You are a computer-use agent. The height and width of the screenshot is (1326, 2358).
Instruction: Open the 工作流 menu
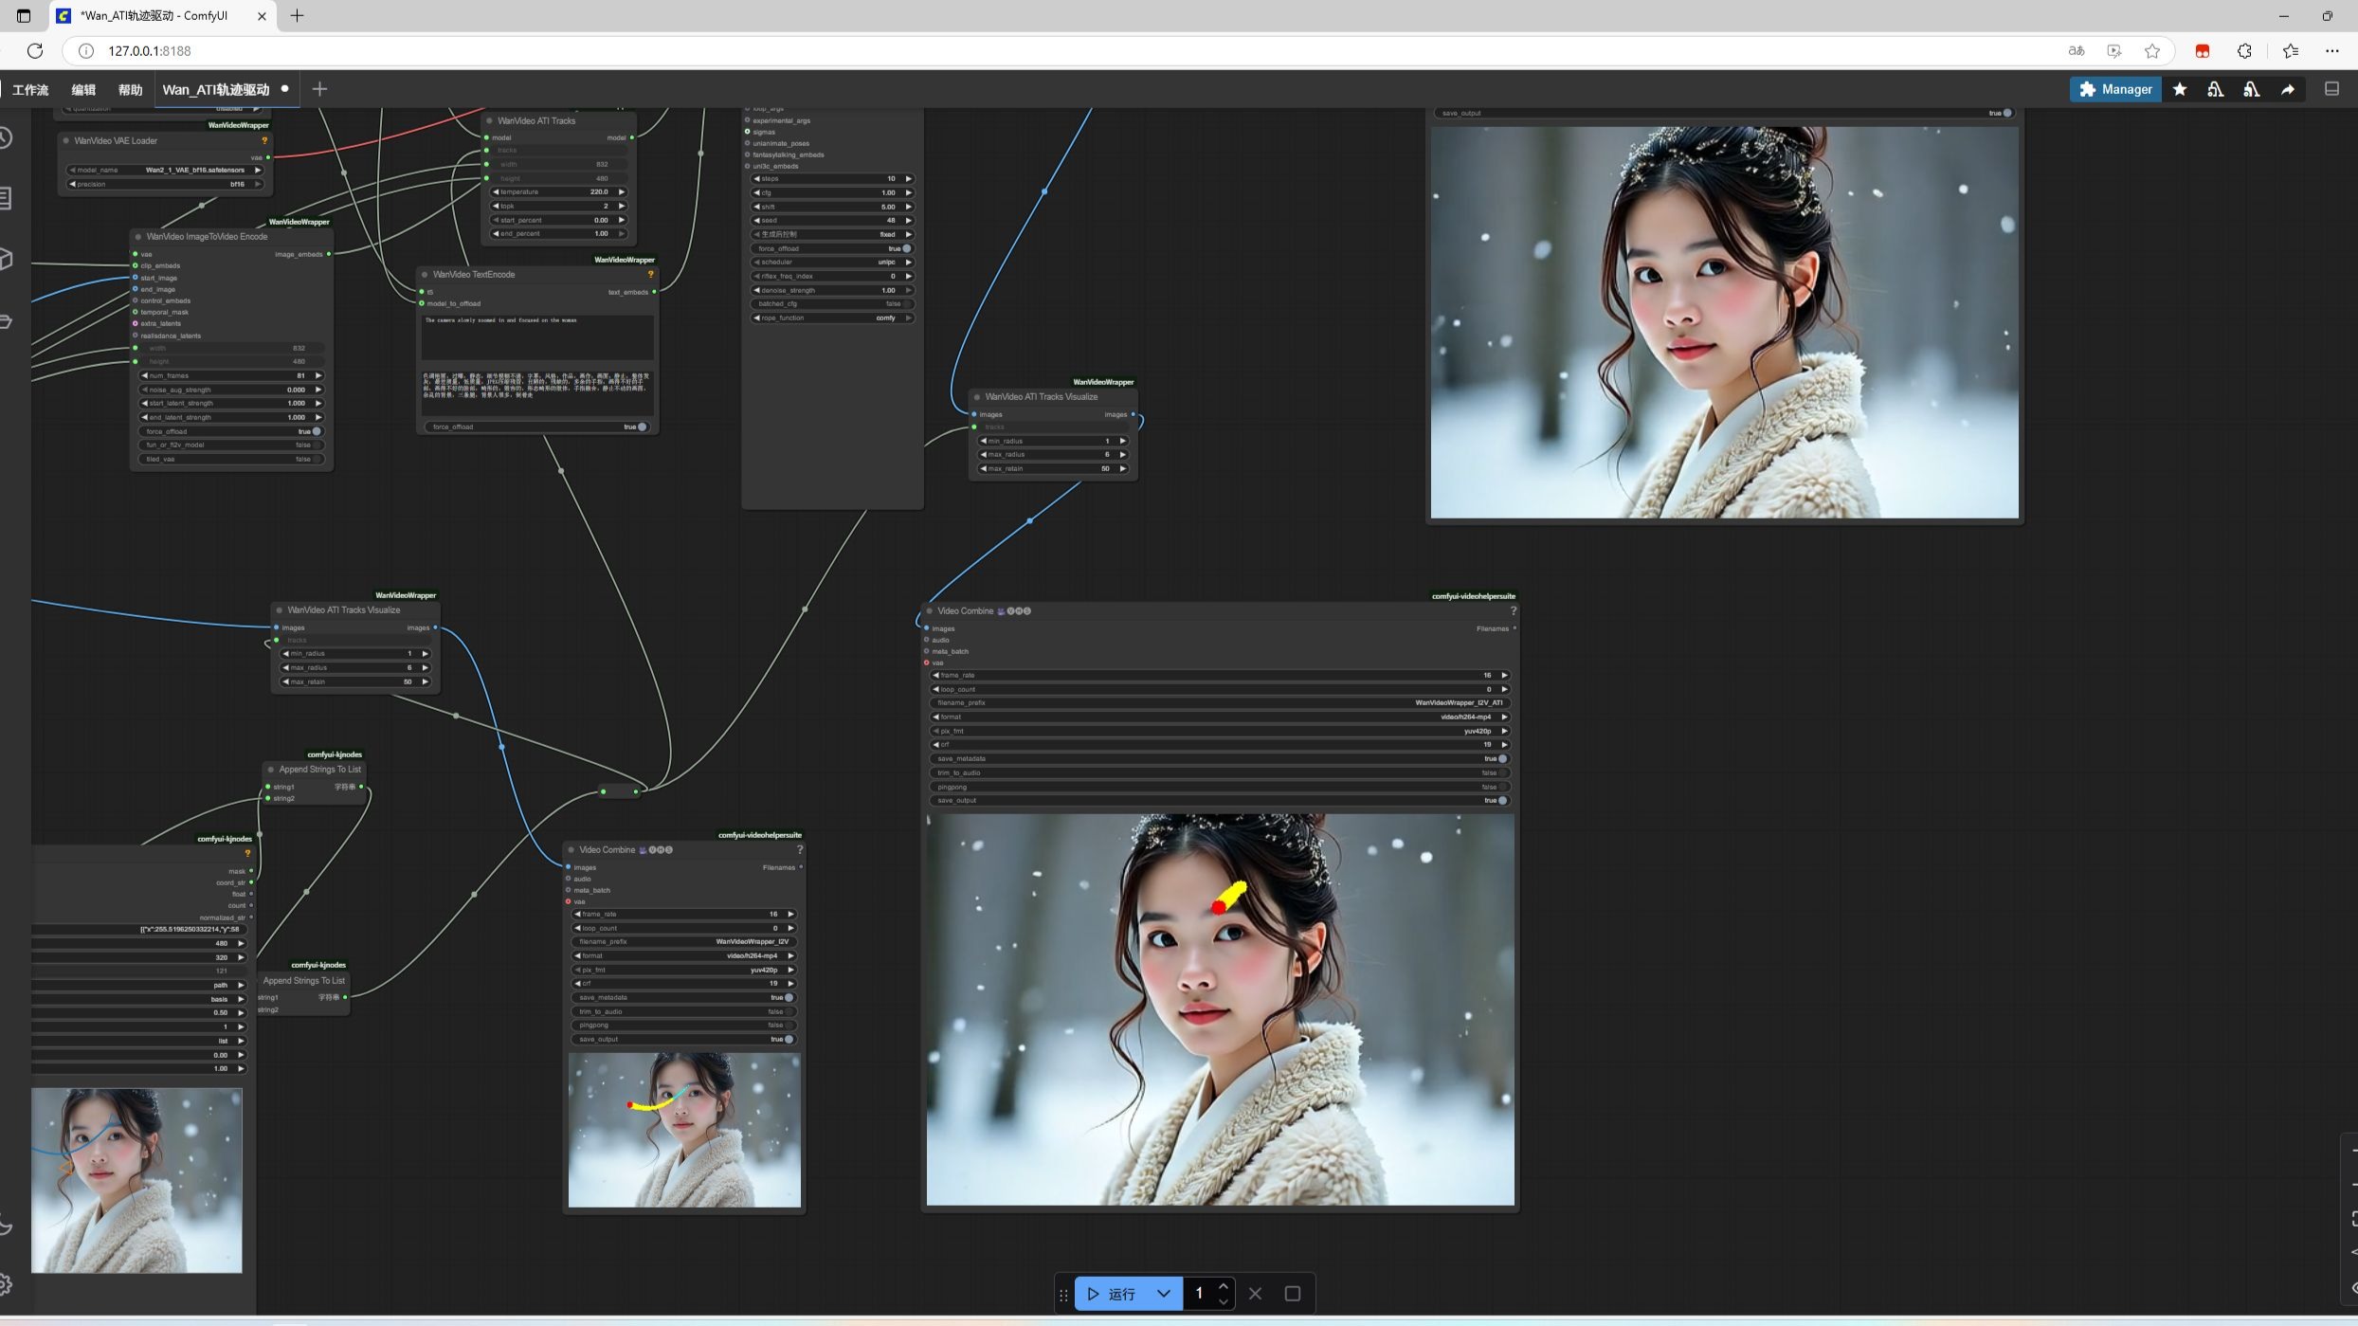(x=30, y=90)
